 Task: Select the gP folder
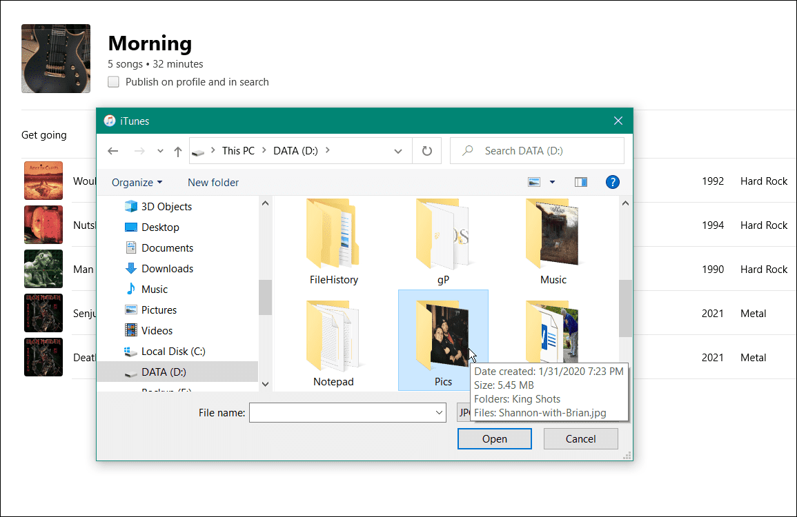(x=443, y=234)
